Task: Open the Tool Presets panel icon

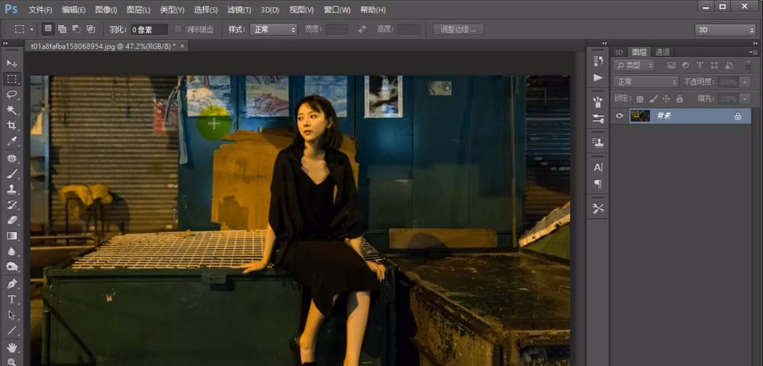Action: point(598,208)
